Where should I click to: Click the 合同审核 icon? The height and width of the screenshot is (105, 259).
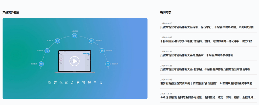(x=47, y=51)
